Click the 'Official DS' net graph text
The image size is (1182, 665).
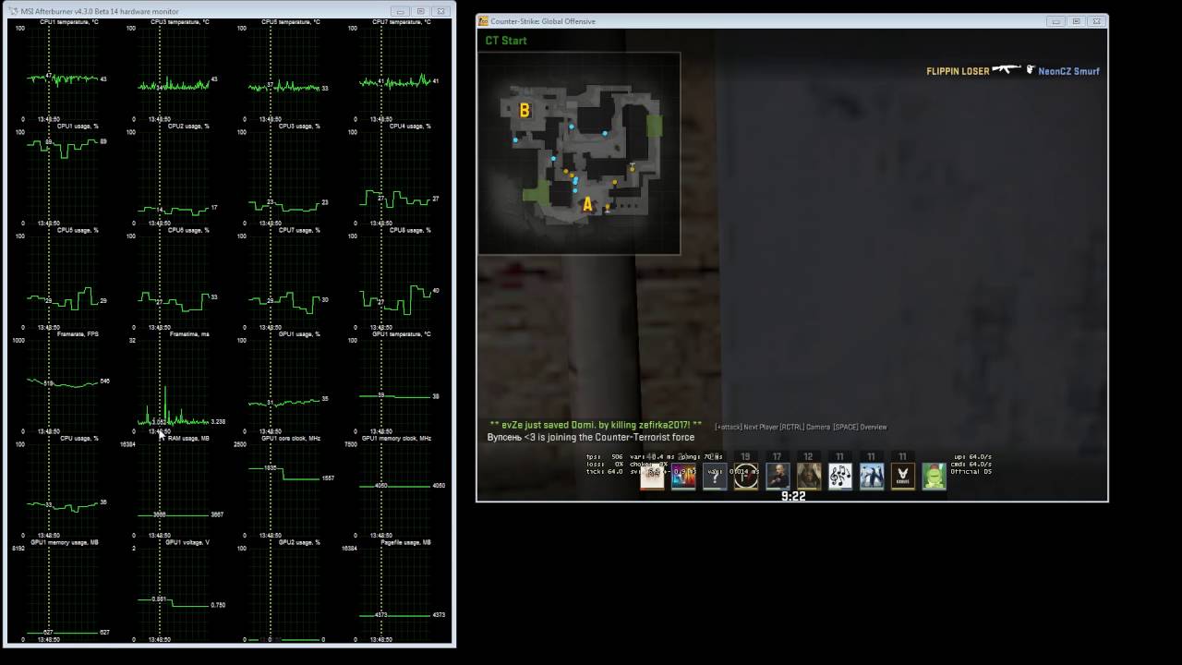971,472
